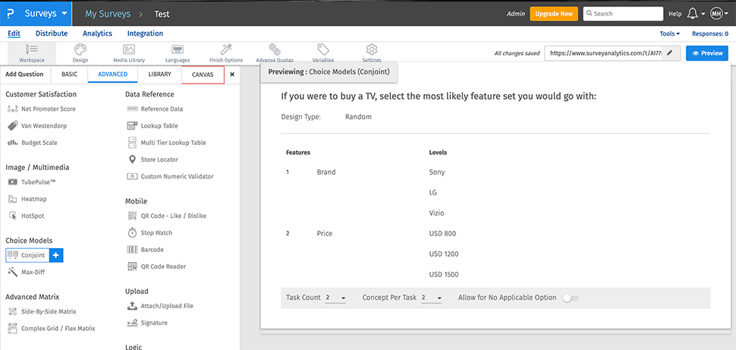736x350 pixels.
Task: Open the Workspace toolbar item
Action: click(32, 53)
